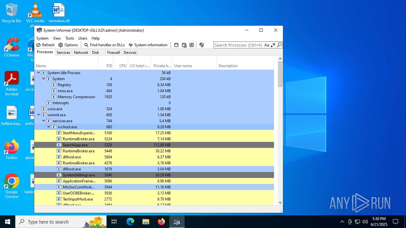
Task: Click the find window and kill icon
Action: (192, 45)
